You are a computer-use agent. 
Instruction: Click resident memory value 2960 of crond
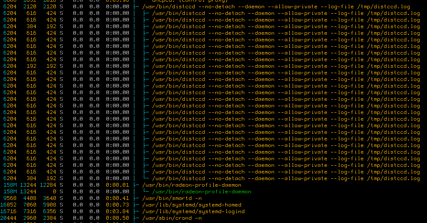pos(30,218)
